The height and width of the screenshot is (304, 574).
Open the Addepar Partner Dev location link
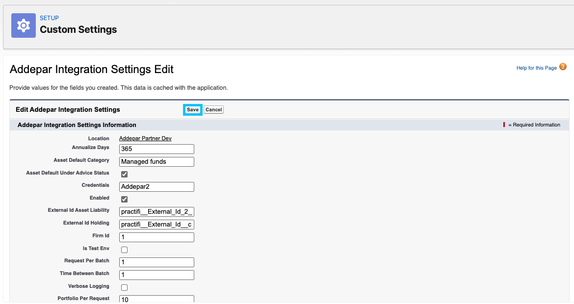[145, 138]
